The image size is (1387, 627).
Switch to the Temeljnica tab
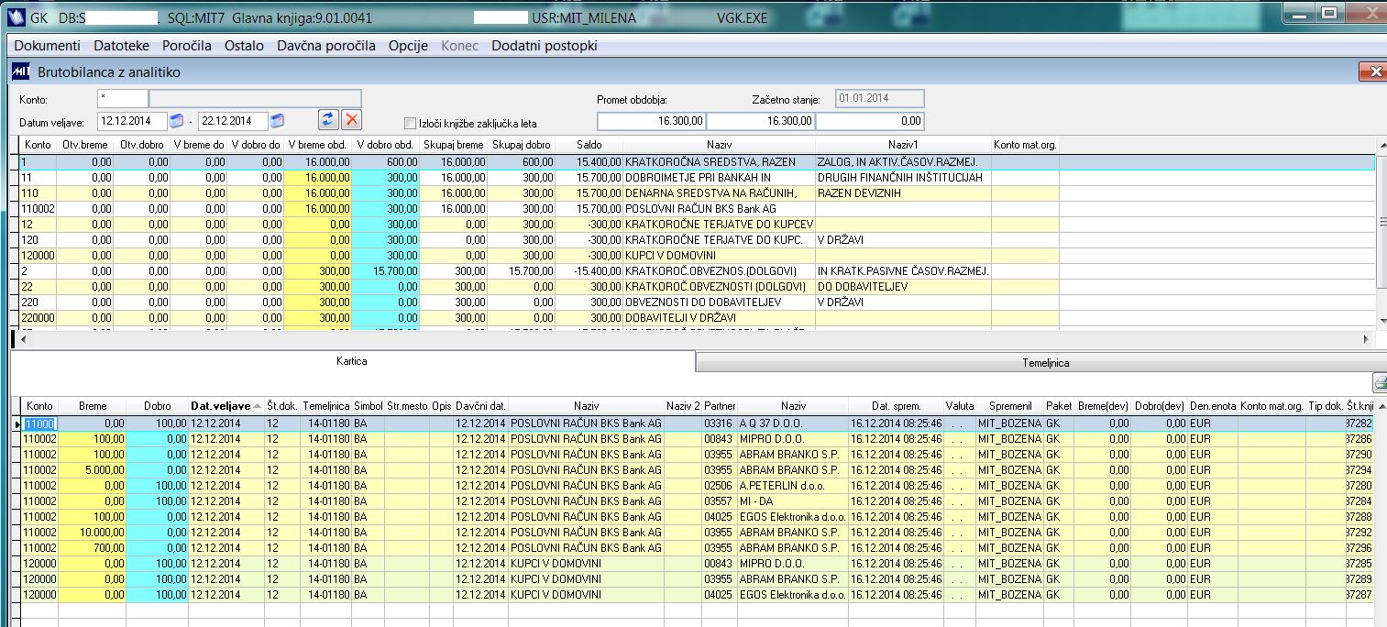tap(1045, 363)
